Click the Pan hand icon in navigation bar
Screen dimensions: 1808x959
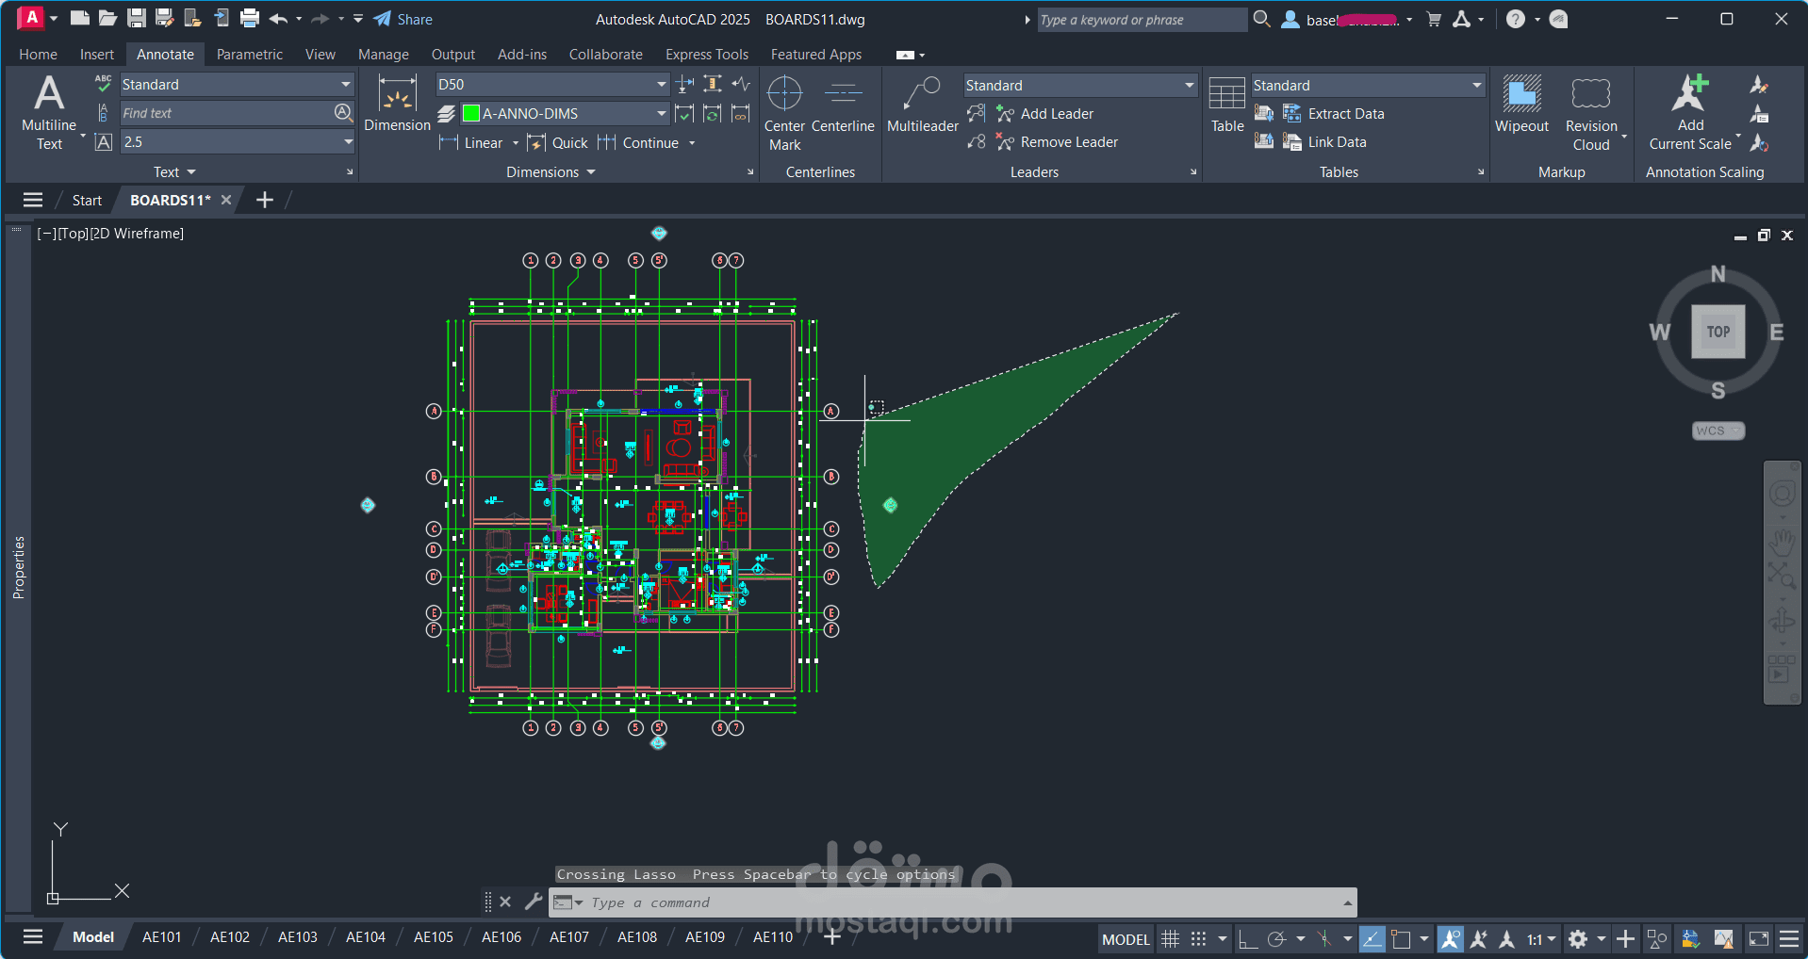tap(1782, 542)
